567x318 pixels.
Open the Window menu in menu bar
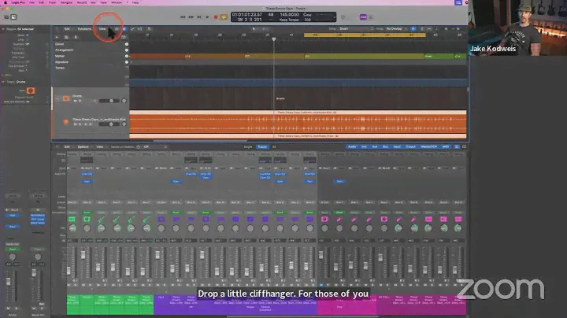pyautogui.click(x=117, y=3)
